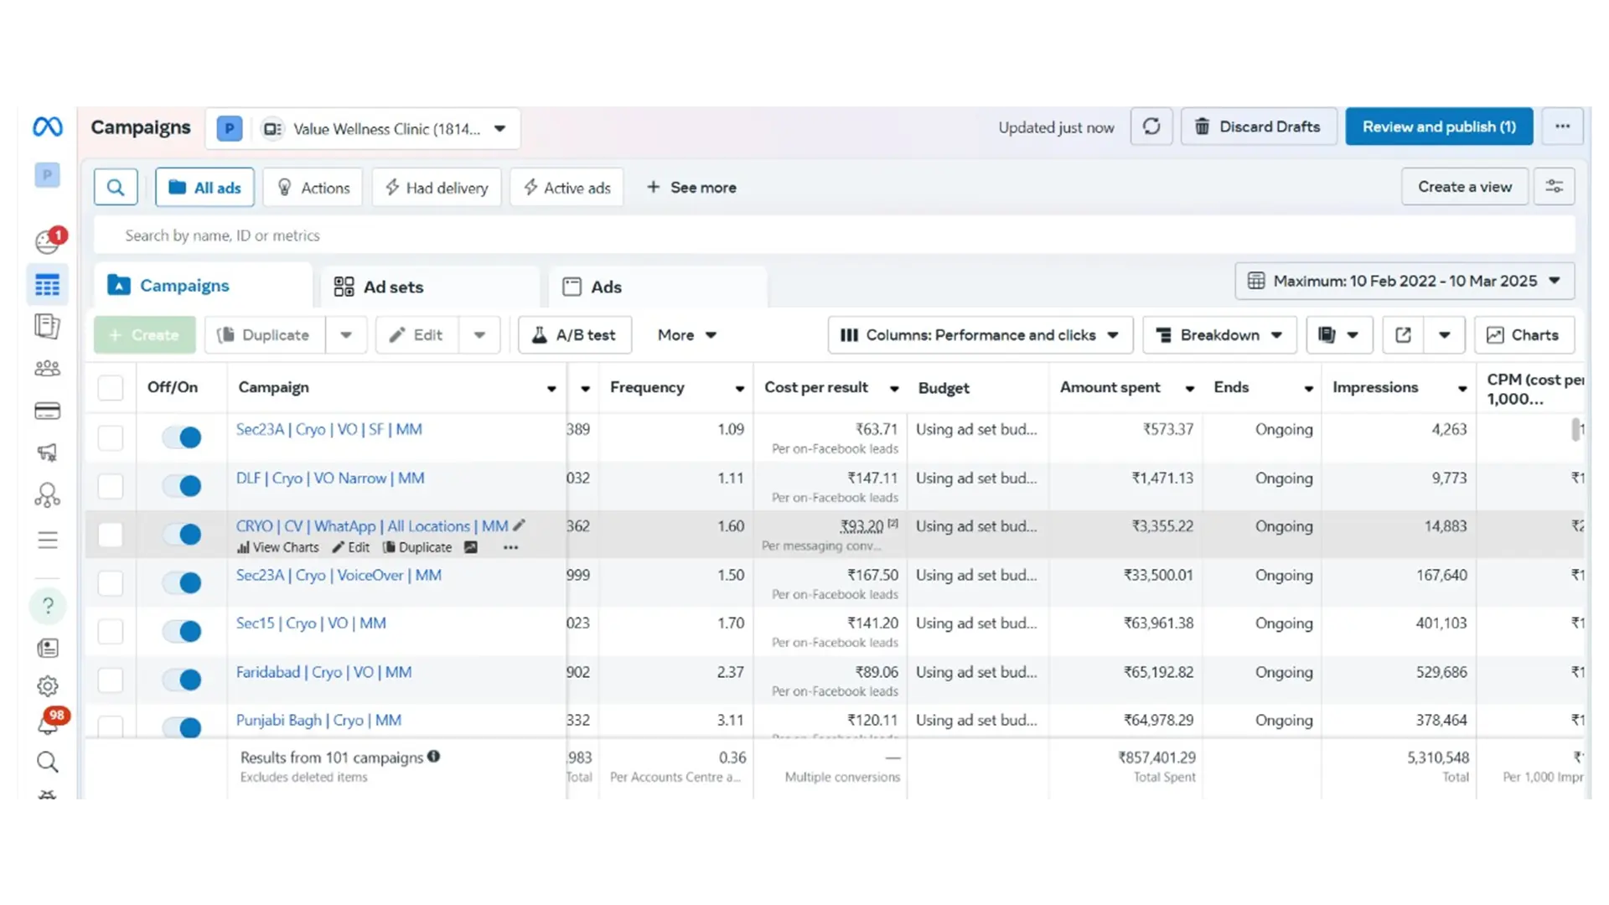Open the Meta logo home icon

coord(48,127)
